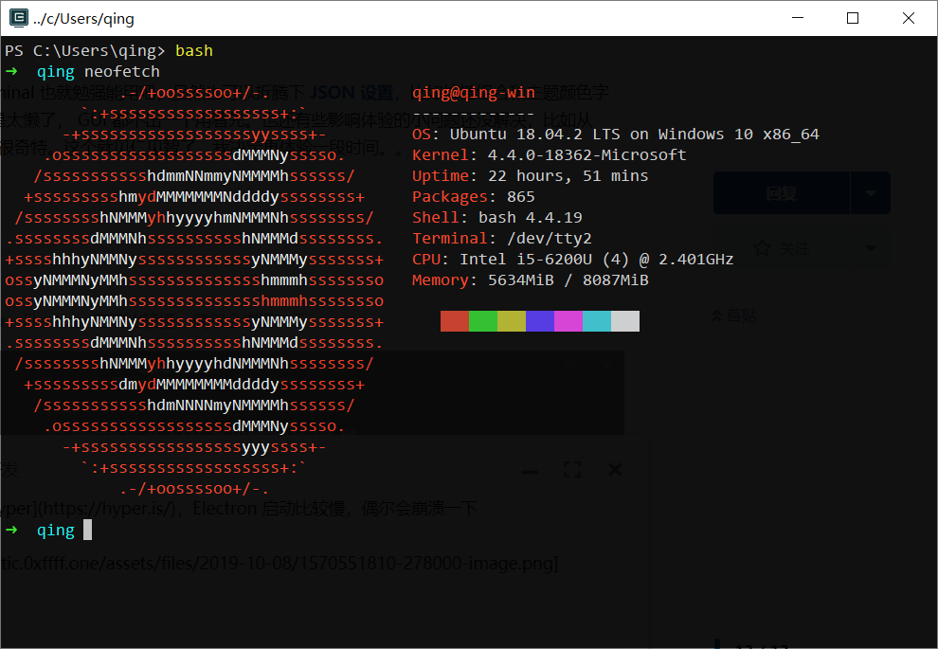Click the Memory line '5634MiB / 8087MiB'

[x=531, y=280]
